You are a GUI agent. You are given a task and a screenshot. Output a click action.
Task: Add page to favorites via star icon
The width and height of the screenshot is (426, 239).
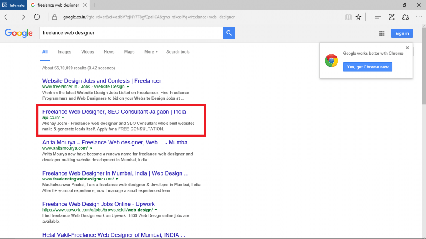(359, 17)
